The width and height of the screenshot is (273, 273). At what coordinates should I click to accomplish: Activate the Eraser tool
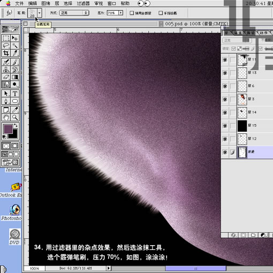click(6, 77)
